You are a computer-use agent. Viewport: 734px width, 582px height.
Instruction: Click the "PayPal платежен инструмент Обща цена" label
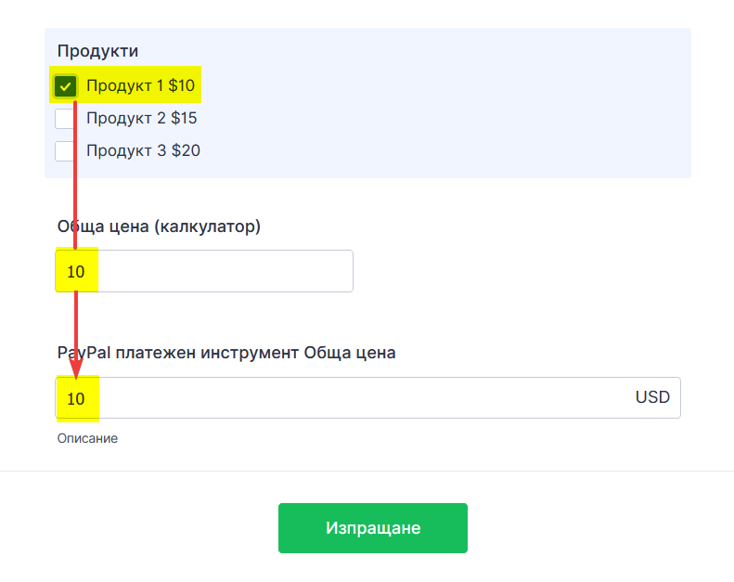point(226,353)
